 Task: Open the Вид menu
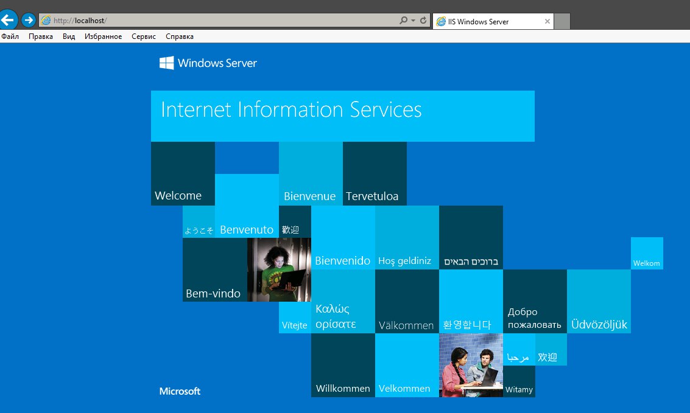[x=69, y=36]
